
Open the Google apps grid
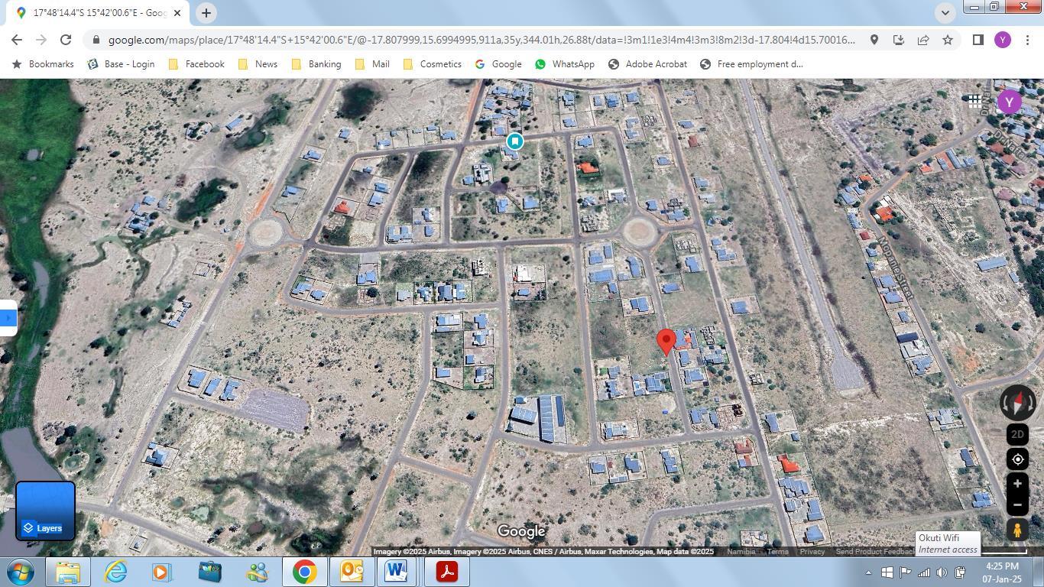click(974, 101)
